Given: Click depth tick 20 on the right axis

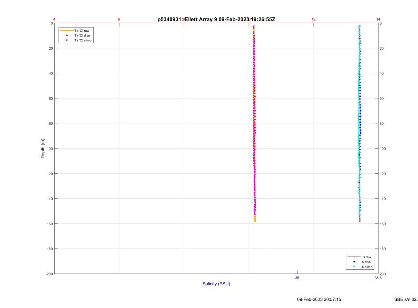Looking at the screenshot, I should coord(382,48).
